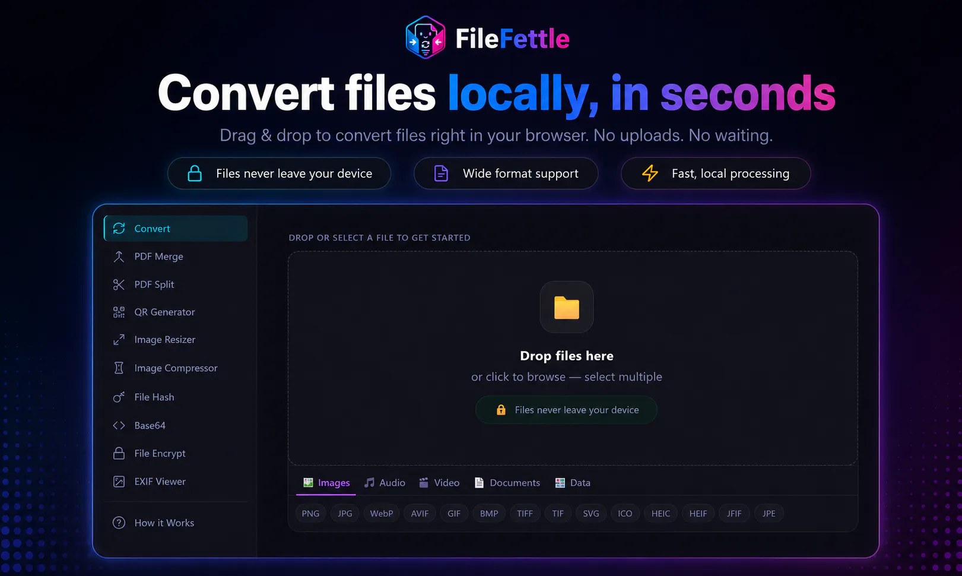
Task: Click the HEIC format chip
Action: pos(661,514)
